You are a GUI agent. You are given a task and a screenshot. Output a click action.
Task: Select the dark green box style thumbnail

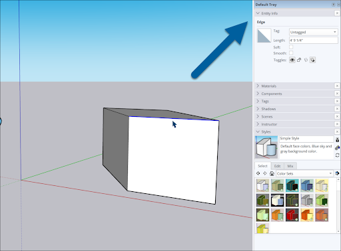point(262,200)
